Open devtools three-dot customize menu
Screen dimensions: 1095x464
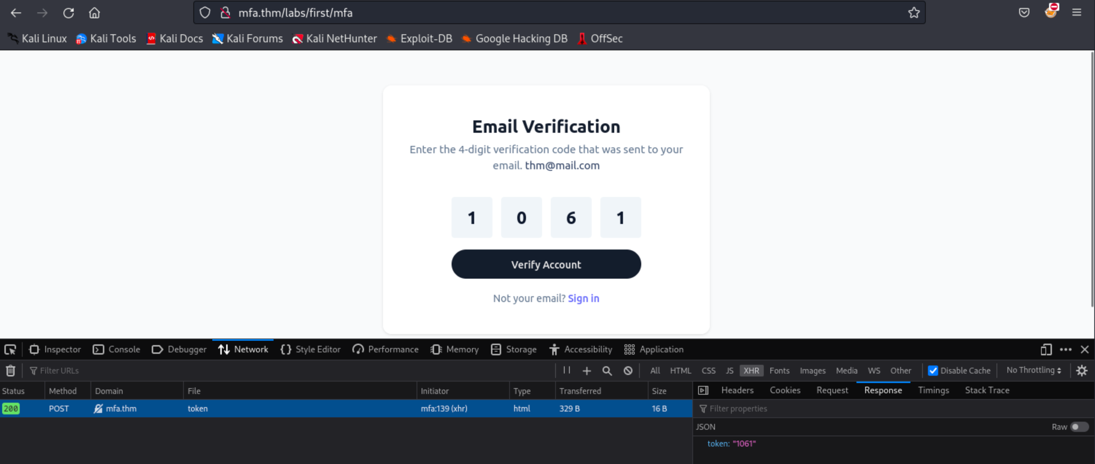coord(1065,349)
